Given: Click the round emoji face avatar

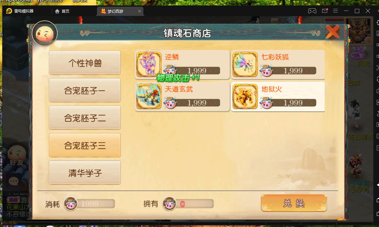Looking at the screenshot, I should (x=45, y=34).
